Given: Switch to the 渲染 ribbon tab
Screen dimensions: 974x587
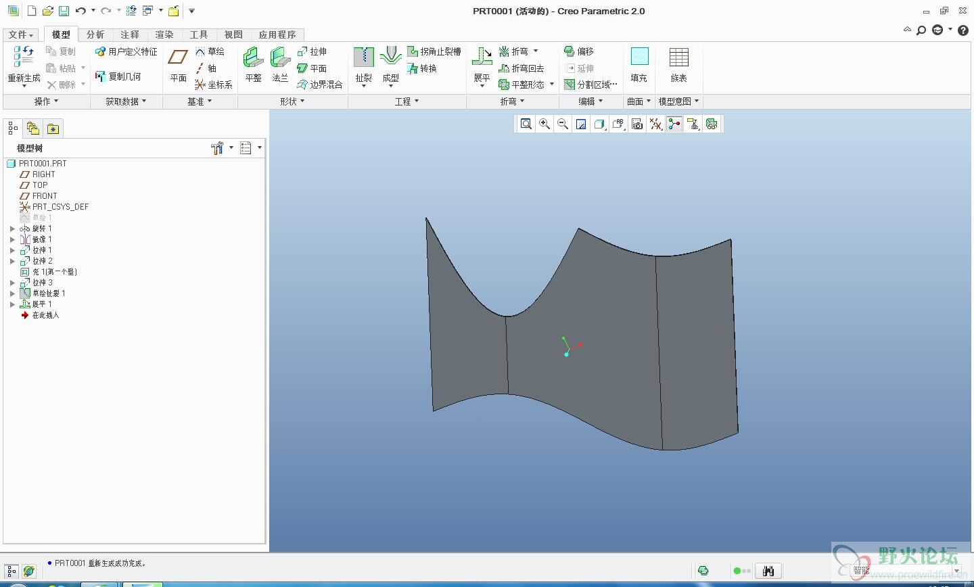Looking at the screenshot, I should 164,34.
